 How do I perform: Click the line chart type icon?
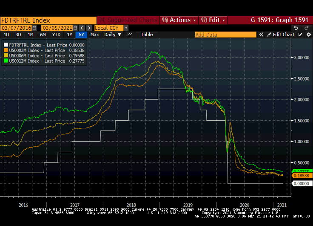point(130,35)
